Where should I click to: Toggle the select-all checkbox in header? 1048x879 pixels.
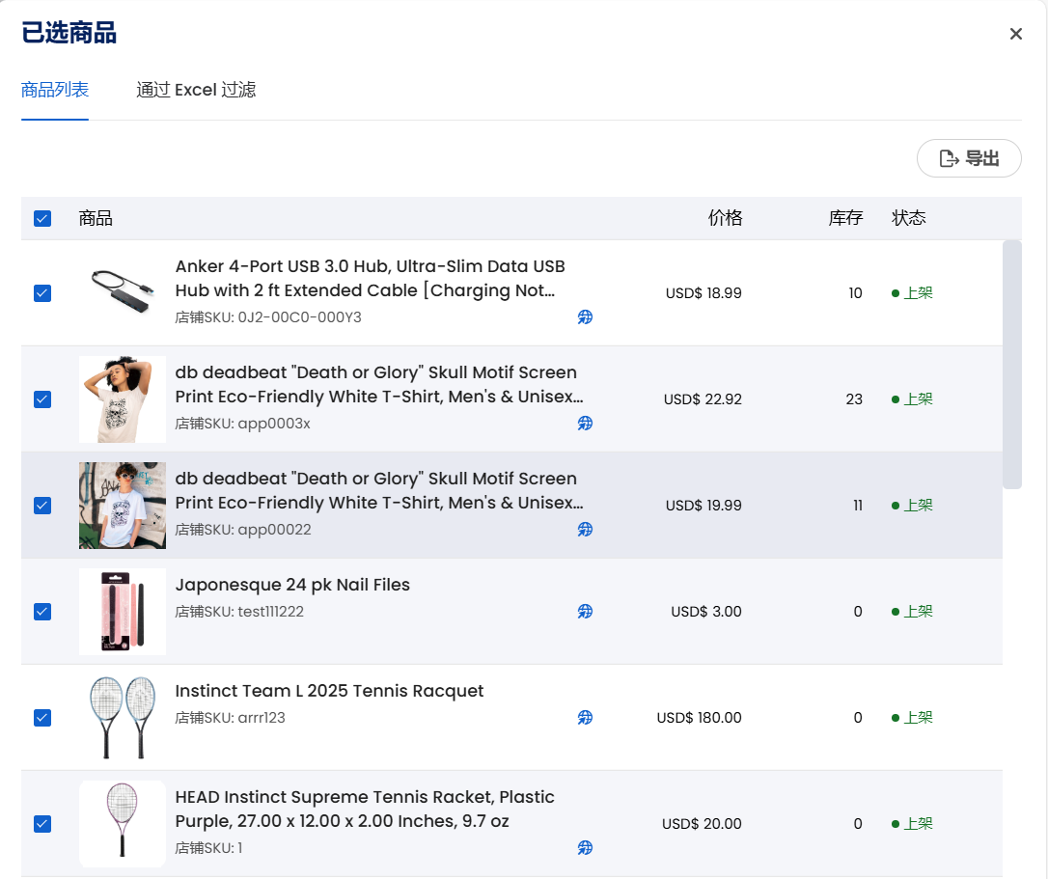42,218
